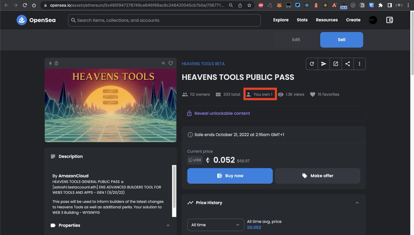Click the browser home button
Viewport: 414px width, 235px height.
[34, 6]
